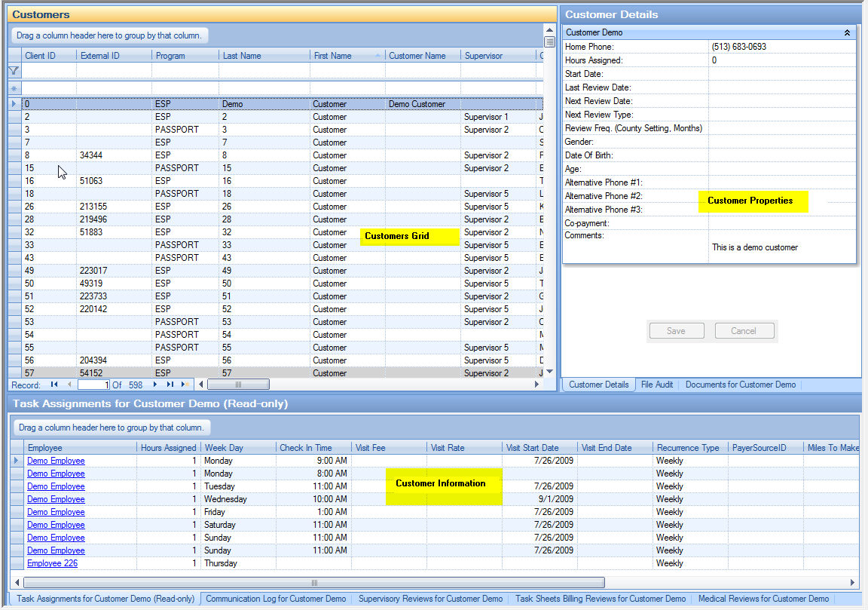This screenshot has height=610, width=868.
Task: Select the Customer Details tab
Action: point(599,385)
